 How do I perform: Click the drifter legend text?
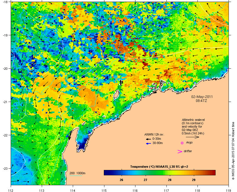[188, 151]
